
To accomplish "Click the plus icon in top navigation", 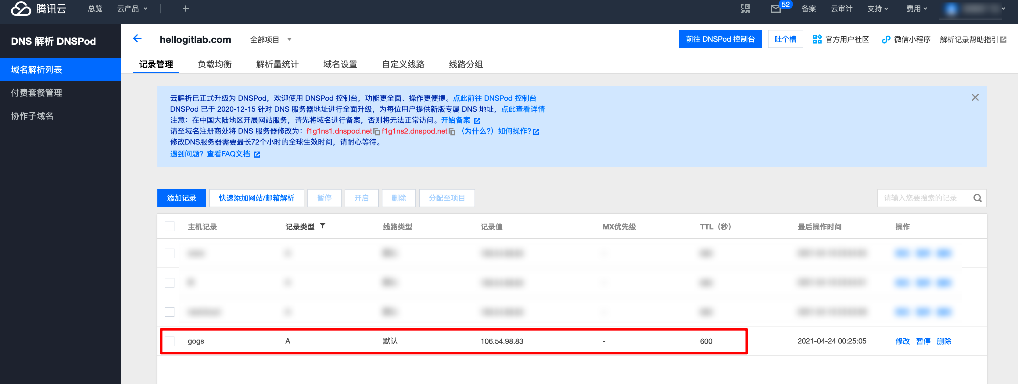I will pos(185,9).
